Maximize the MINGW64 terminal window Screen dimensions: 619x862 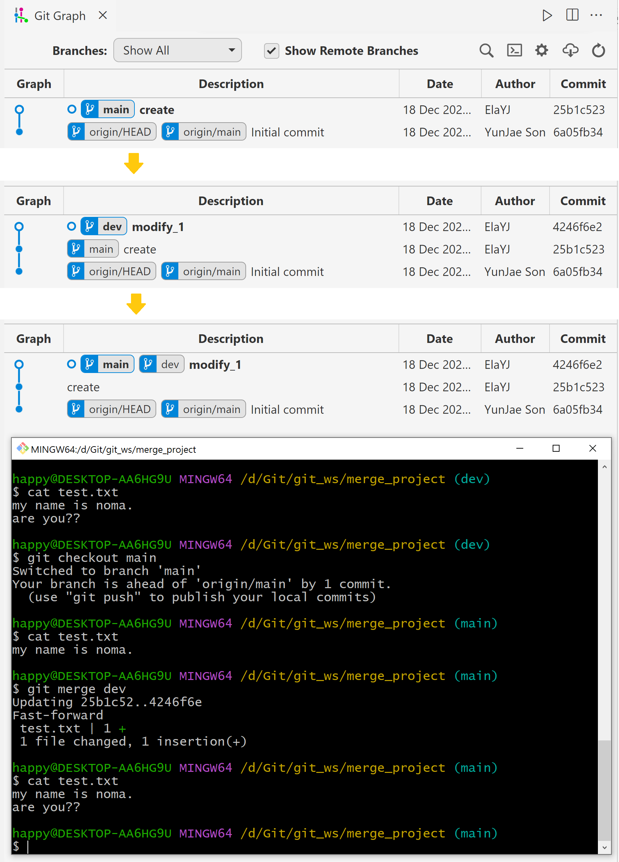tap(556, 449)
